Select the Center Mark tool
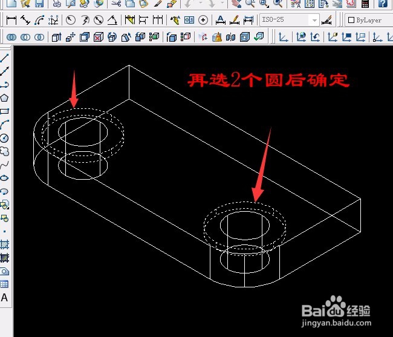 point(203,20)
